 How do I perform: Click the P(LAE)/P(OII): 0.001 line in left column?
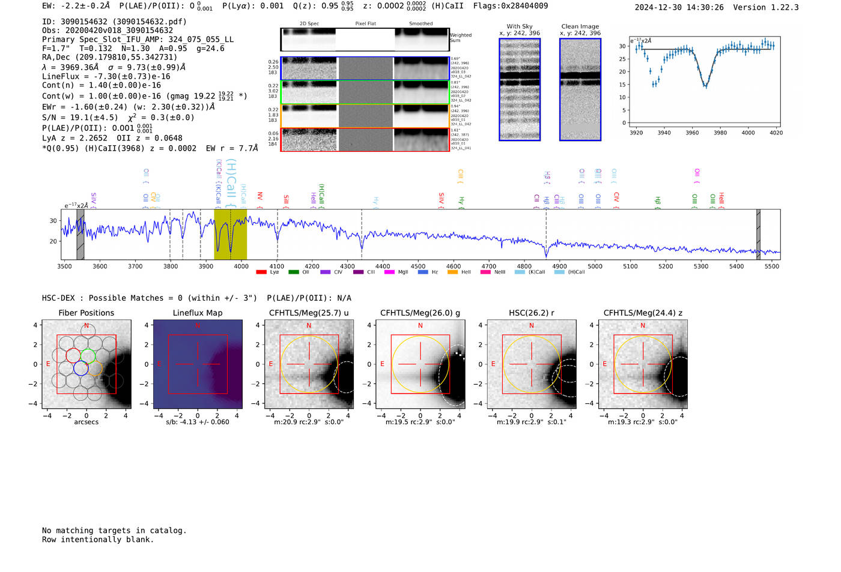(97, 128)
